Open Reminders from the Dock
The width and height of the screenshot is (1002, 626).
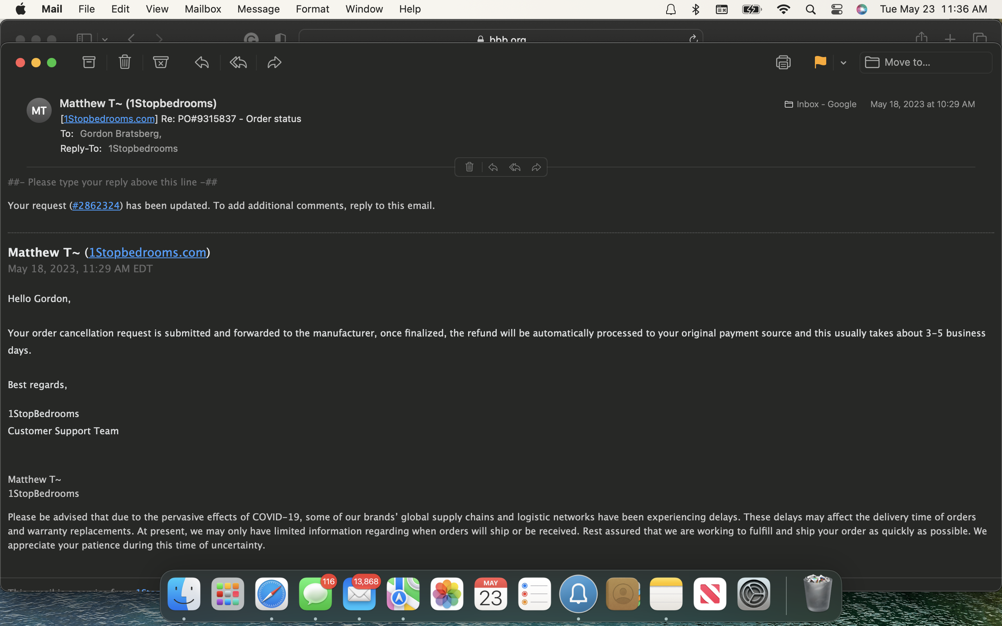[x=535, y=594]
